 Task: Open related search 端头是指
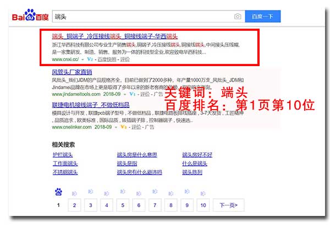(127, 164)
